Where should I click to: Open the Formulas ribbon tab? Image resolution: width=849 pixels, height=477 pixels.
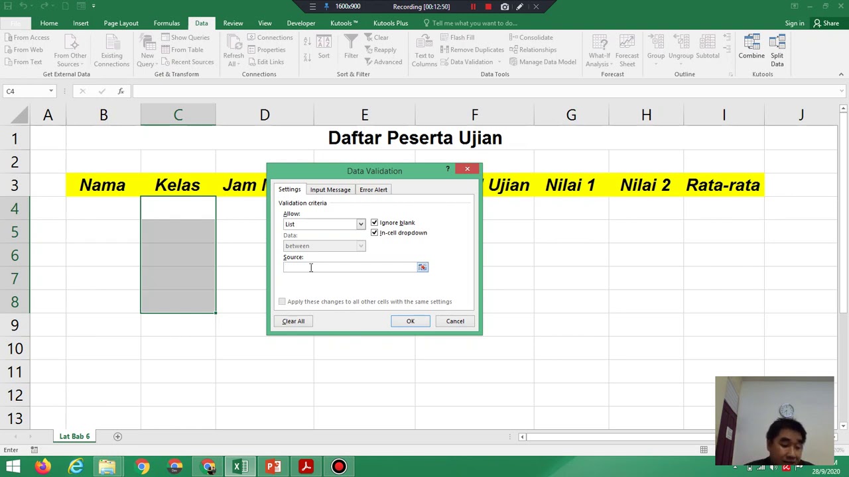pyautogui.click(x=166, y=23)
